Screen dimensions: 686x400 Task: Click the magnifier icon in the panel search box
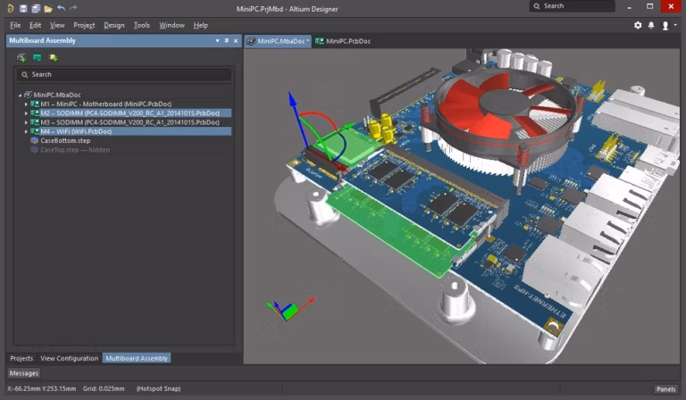point(25,75)
